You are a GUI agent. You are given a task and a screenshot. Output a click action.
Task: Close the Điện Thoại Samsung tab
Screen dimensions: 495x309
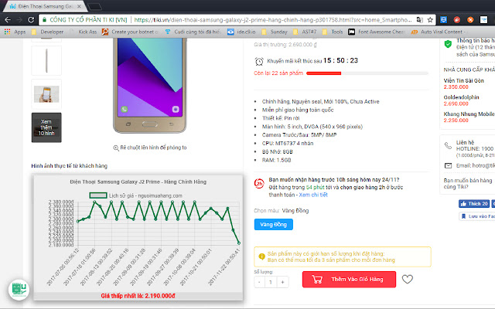(79, 6)
